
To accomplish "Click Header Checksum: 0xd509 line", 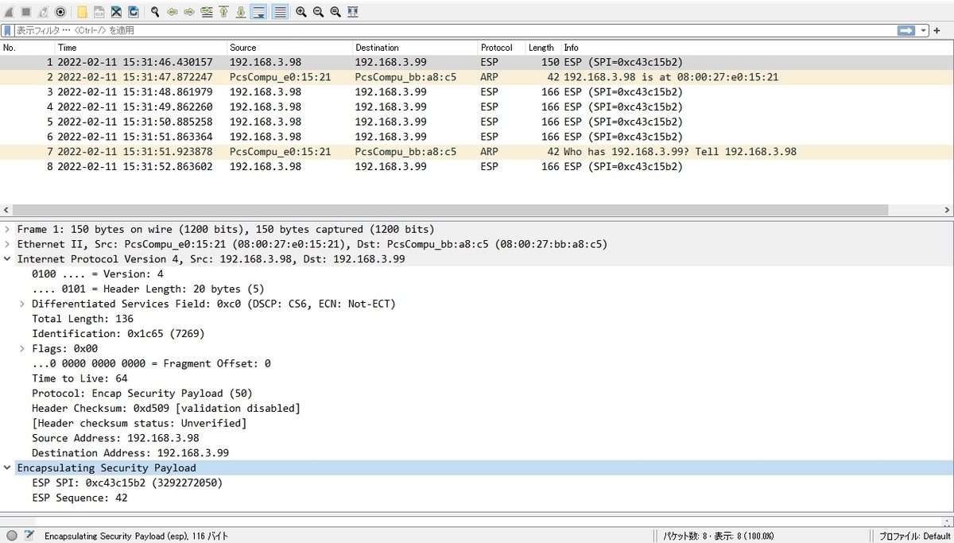I will point(166,408).
